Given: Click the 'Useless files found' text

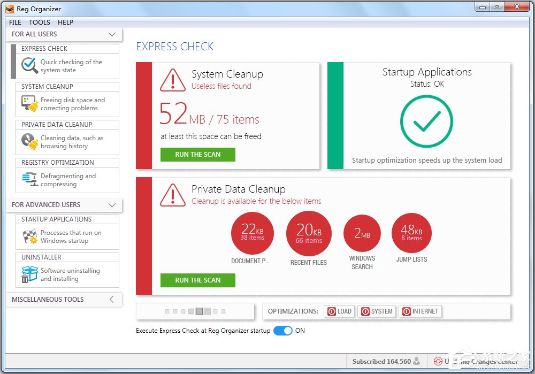Looking at the screenshot, I should pyautogui.click(x=221, y=86).
